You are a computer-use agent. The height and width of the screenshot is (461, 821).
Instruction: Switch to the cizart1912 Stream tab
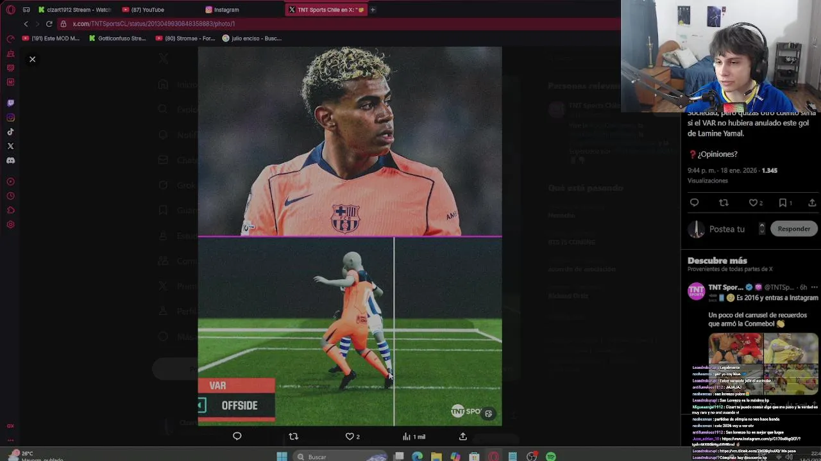click(x=74, y=10)
